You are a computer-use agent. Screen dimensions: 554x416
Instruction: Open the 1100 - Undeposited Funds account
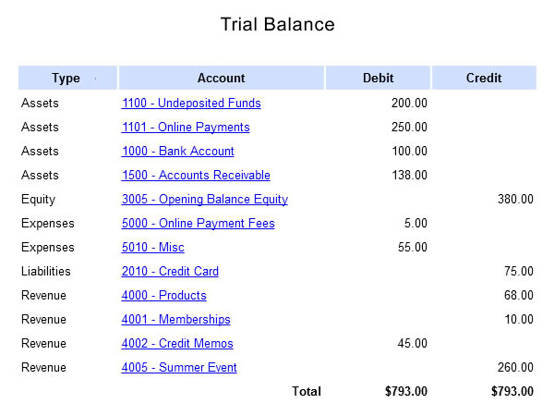pos(191,103)
